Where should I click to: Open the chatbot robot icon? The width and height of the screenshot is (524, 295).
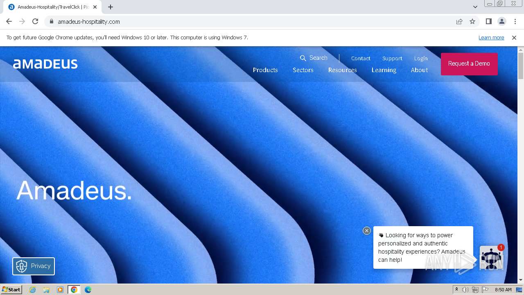point(491,258)
